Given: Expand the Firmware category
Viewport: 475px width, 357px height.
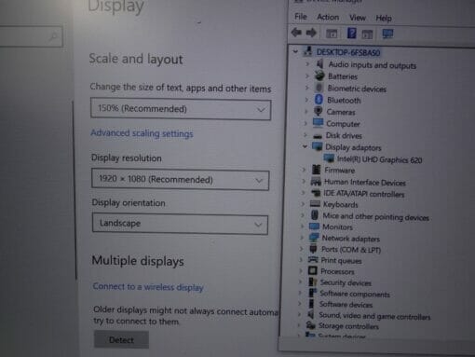Looking at the screenshot, I should [305, 170].
